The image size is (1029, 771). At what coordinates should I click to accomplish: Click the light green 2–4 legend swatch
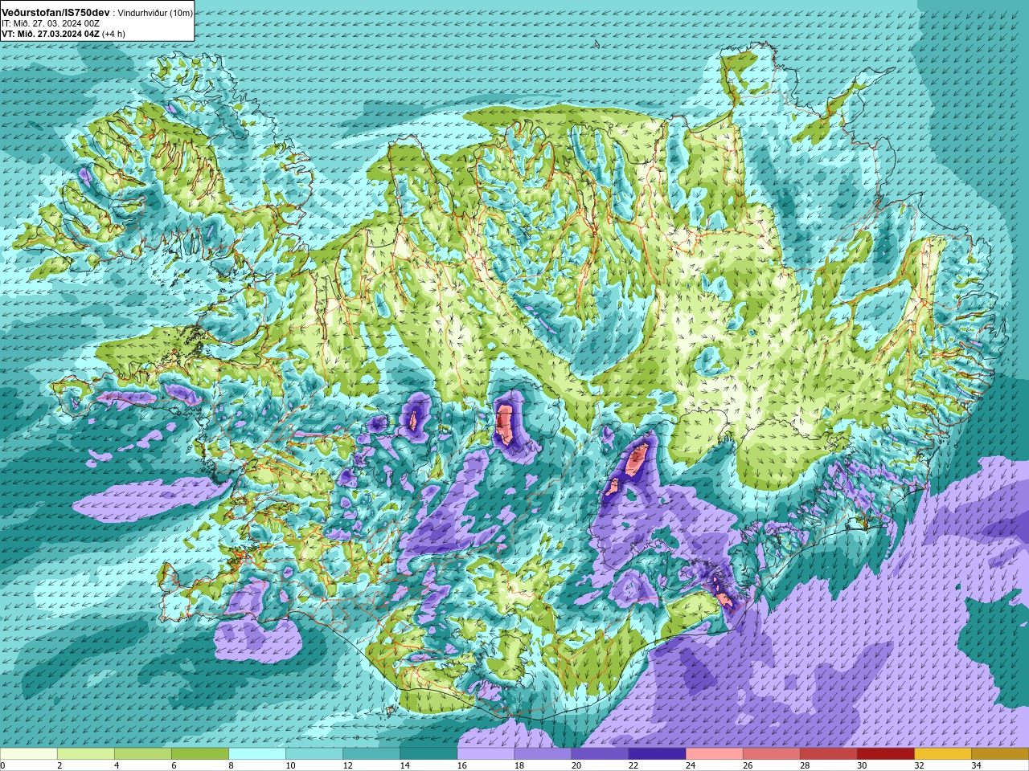[86, 754]
